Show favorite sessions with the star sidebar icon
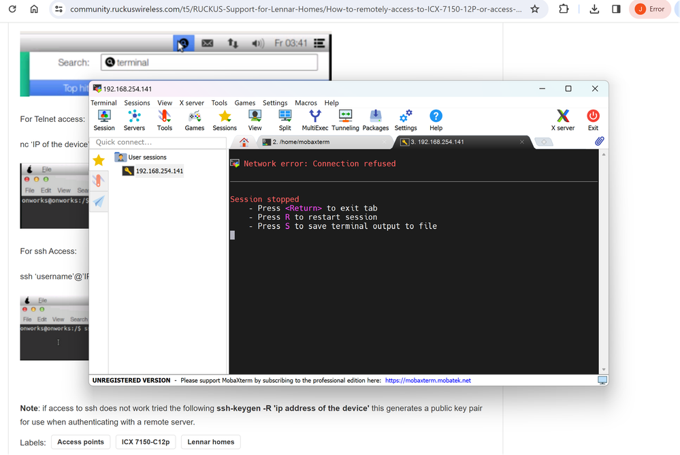The width and height of the screenshot is (680, 455). pyautogui.click(x=99, y=160)
